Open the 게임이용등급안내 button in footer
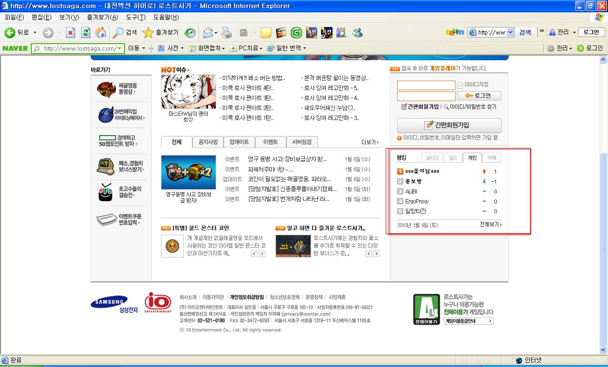Screen dimensions: 608x367 click(468, 321)
